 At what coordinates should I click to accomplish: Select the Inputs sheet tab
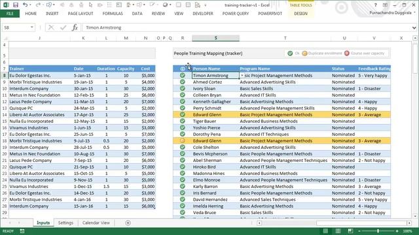[43, 223]
